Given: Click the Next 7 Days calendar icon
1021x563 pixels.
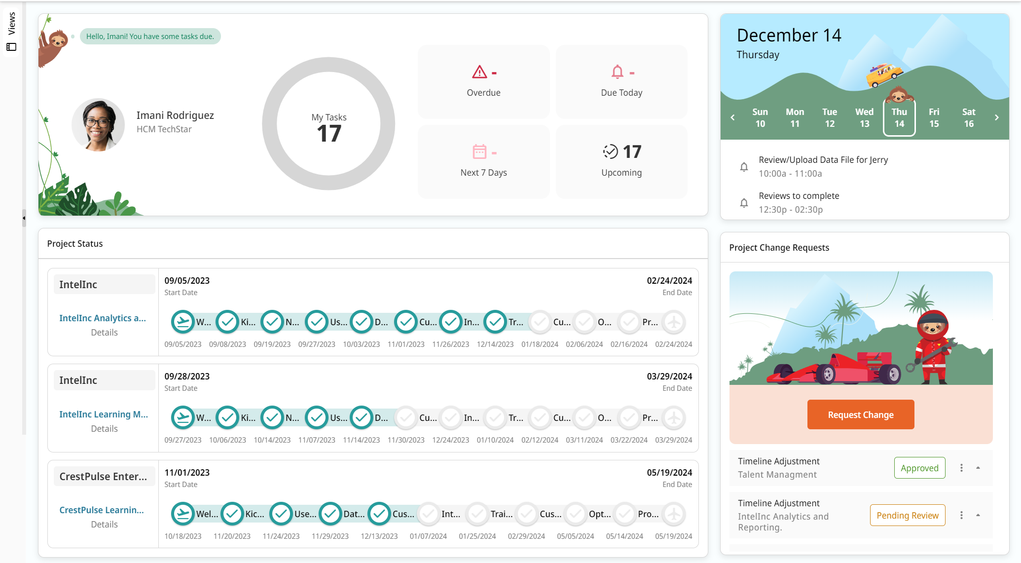Looking at the screenshot, I should point(479,152).
